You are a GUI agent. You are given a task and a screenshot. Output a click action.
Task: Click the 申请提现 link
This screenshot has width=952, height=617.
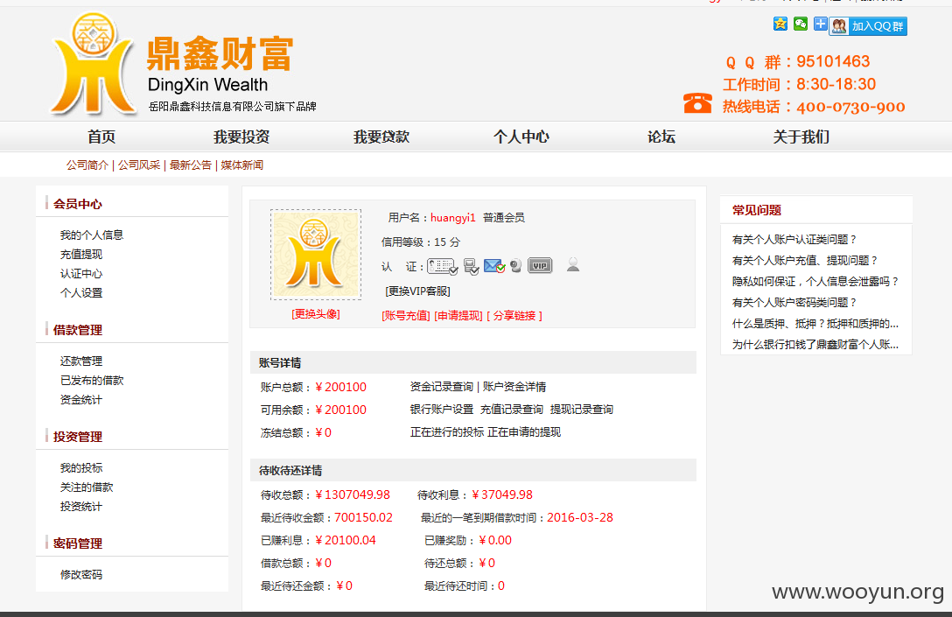pyautogui.click(x=458, y=316)
